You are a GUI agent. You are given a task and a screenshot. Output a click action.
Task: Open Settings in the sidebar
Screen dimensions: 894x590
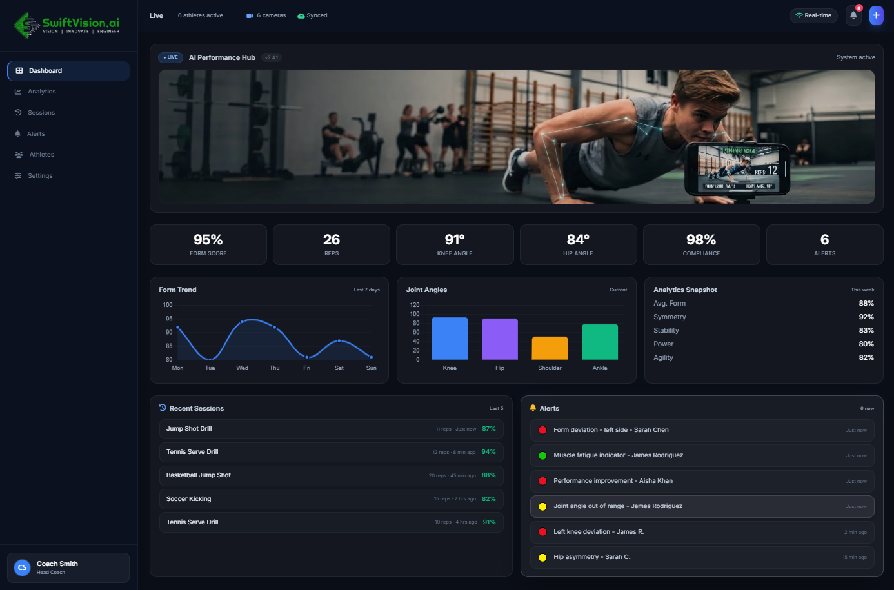point(68,176)
